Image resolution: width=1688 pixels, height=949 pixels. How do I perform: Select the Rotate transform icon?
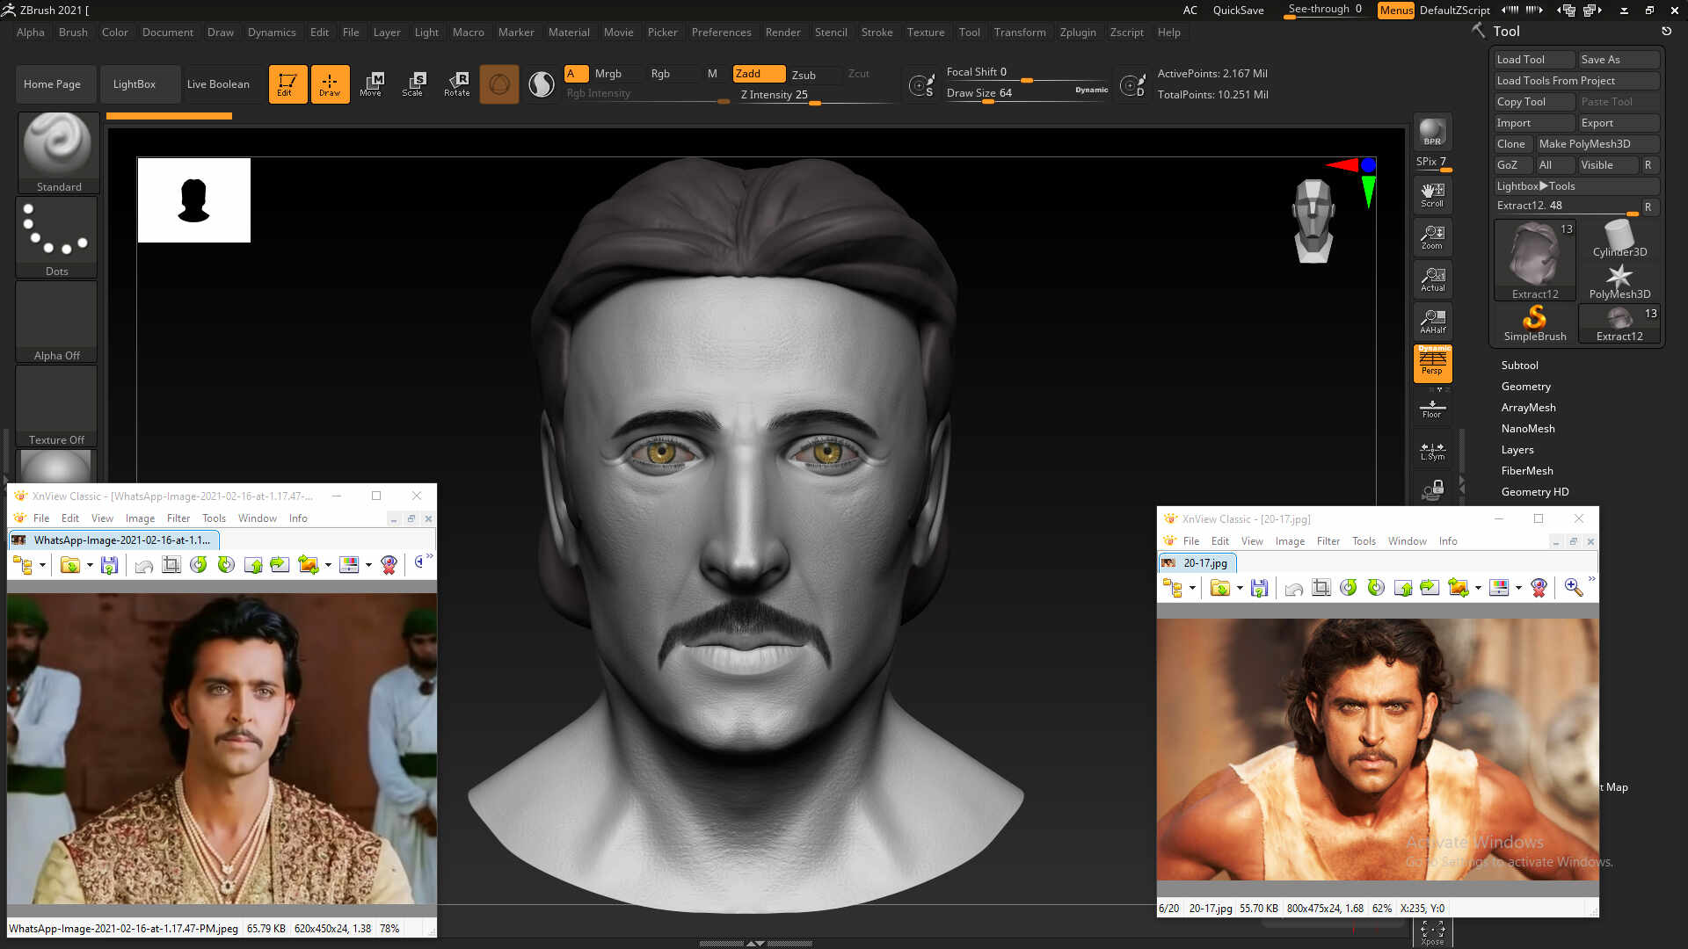pos(456,83)
